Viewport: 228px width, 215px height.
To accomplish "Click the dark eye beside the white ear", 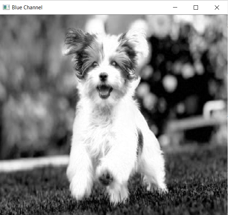I will (114, 63).
